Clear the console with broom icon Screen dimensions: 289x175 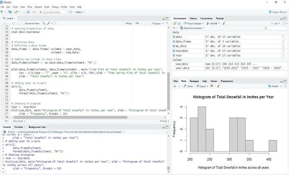click(x=167, y=132)
